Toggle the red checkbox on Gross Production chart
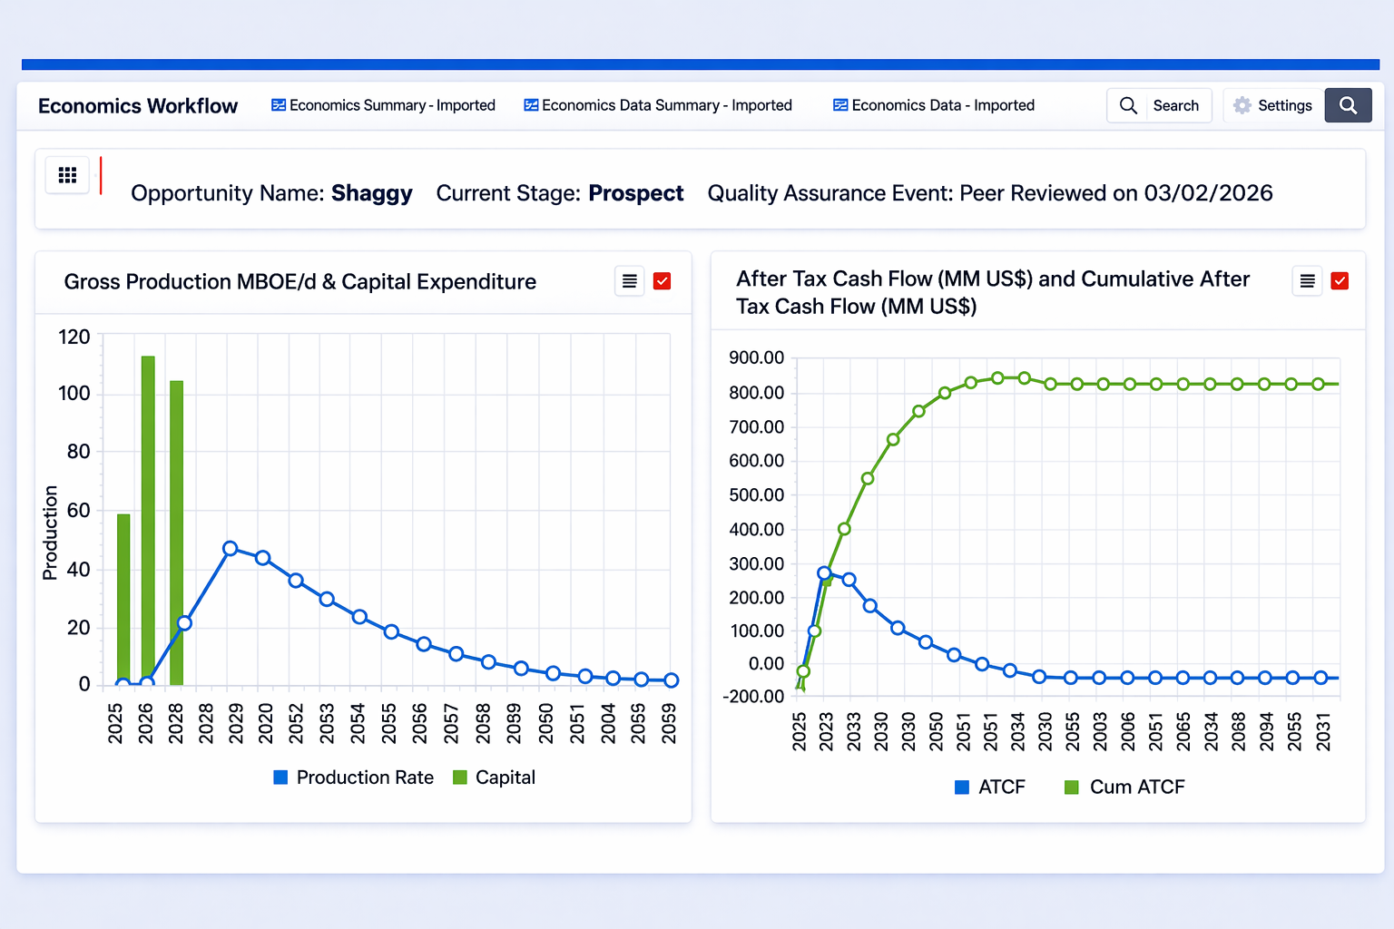1394x929 pixels. click(662, 281)
